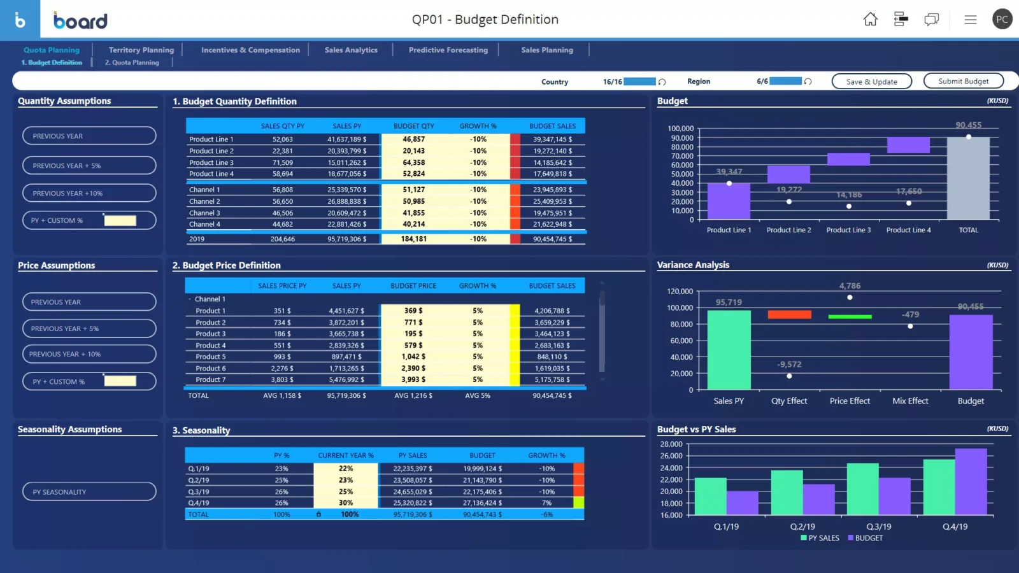Open the Country selector

(555, 82)
